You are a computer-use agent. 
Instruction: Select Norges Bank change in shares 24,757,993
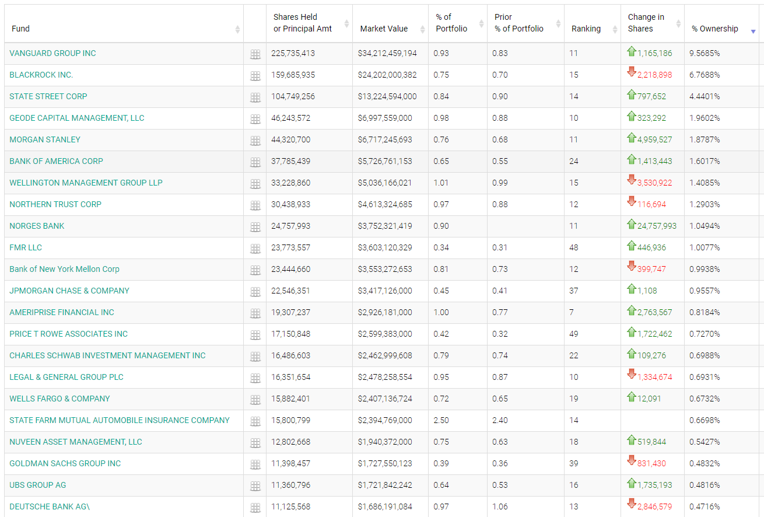(x=657, y=226)
